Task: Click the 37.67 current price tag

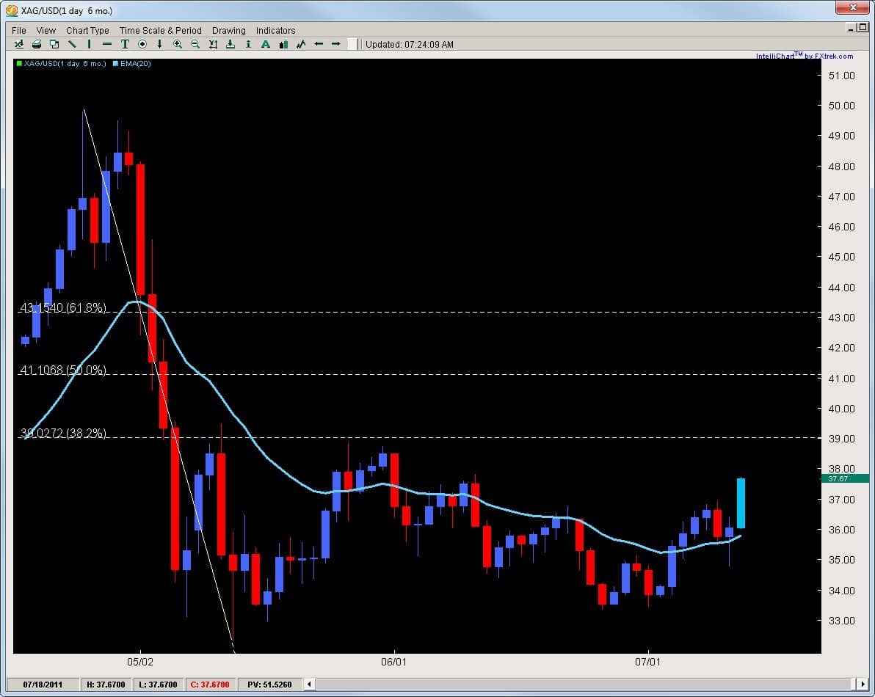Action: (x=844, y=478)
